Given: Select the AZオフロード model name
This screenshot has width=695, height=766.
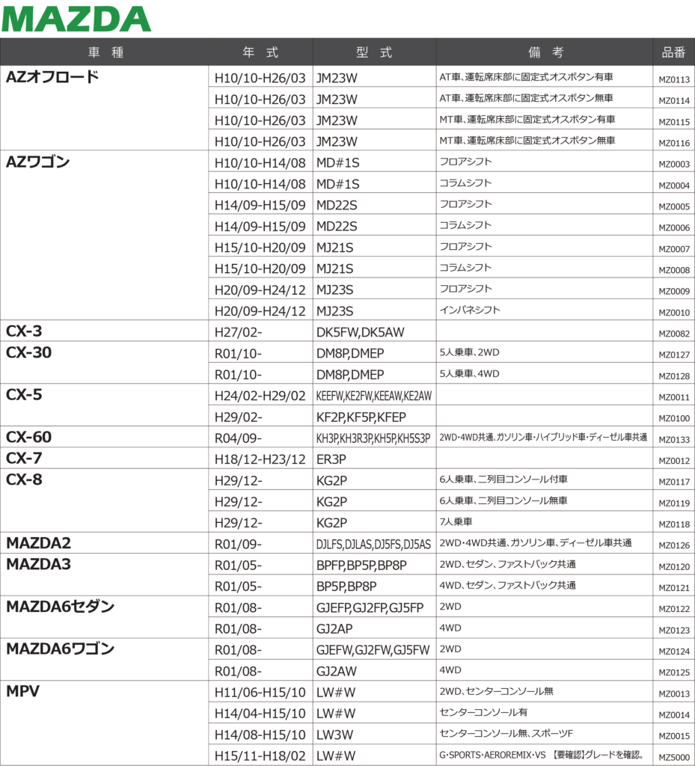Looking at the screenshot, I should pyautogui.click(x=52, y=76).
